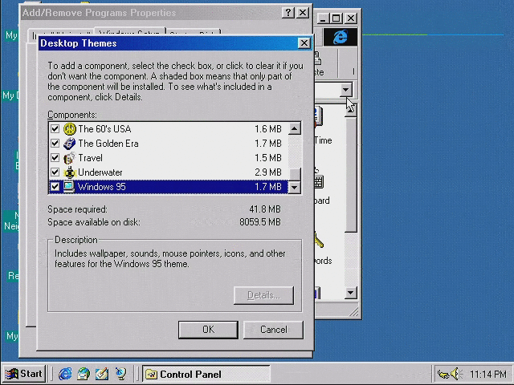
Task: Minimize the Control Panel window
Action: [x=323, y=18]
